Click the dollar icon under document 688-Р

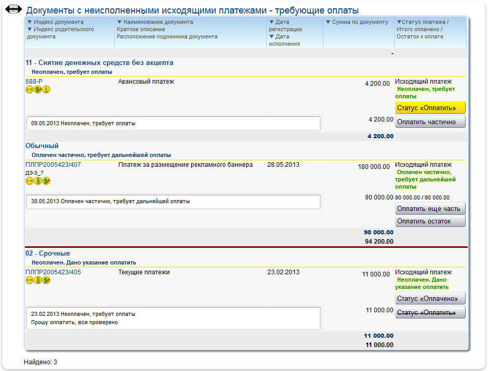[38, 90]
